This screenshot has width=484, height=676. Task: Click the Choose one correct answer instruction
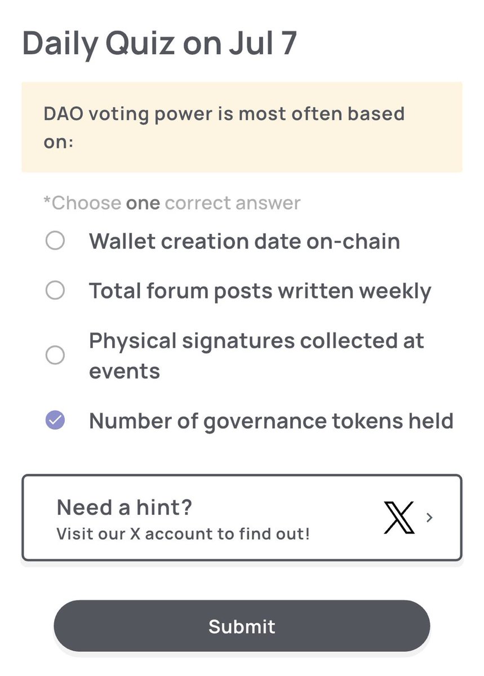tap(172, 203)
